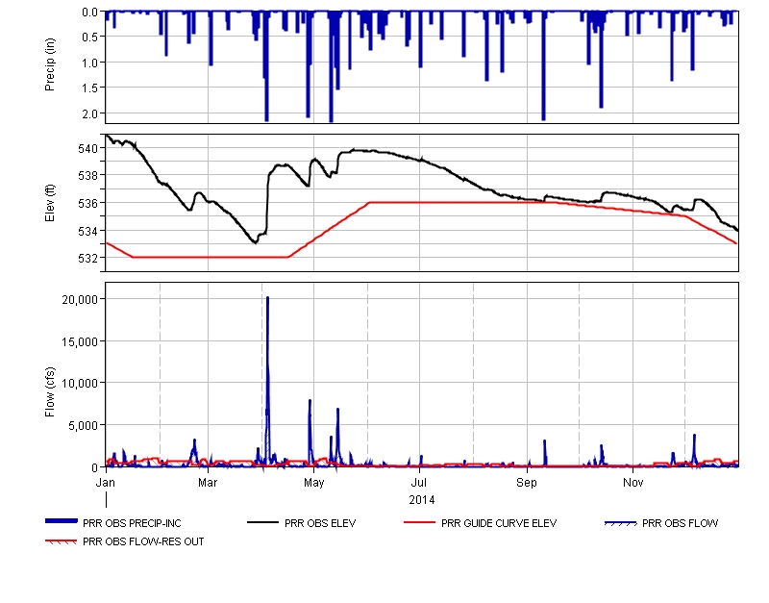Click the 5,000 flow axis value

pos(84,425)
